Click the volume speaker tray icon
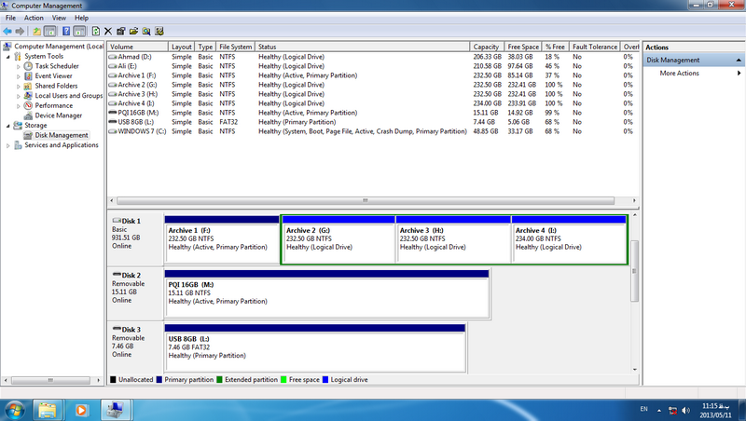 tap(685, 410)
